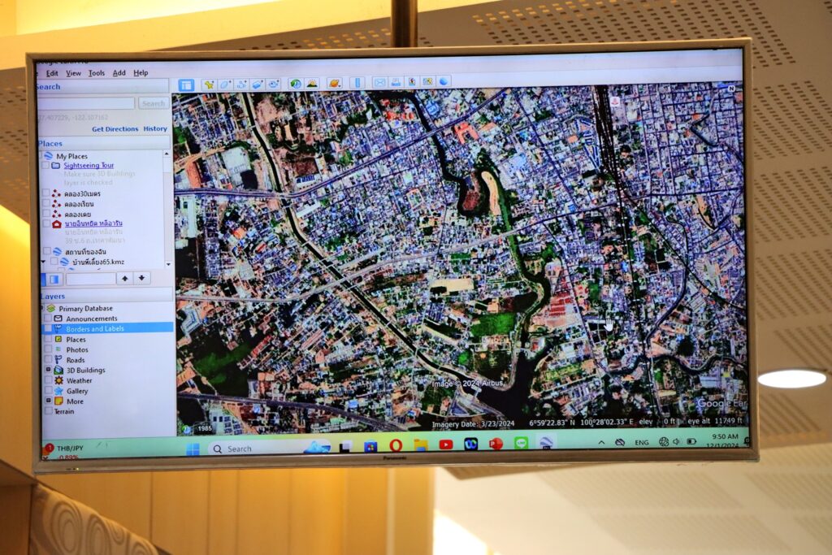Viewport: 832px width, 555px height.
Task: Click View in Google Maps toolbar icon
Action: (x=427, y=82)
